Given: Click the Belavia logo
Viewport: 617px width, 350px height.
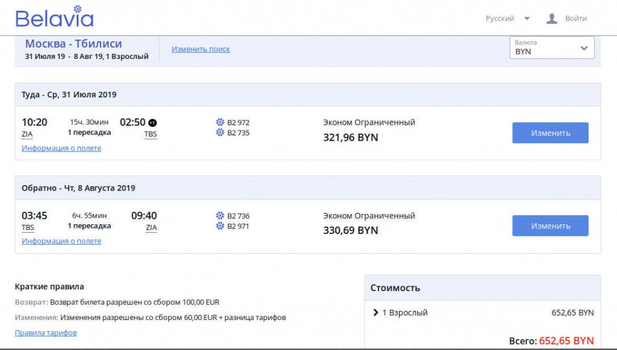Looking at the screenshot, I should click(x=54, y=16).
